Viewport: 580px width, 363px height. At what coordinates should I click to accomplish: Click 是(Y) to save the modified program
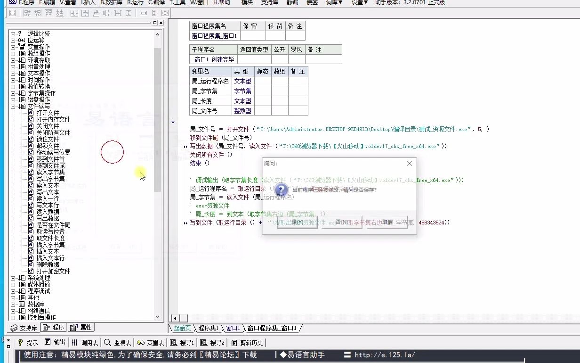297,223
